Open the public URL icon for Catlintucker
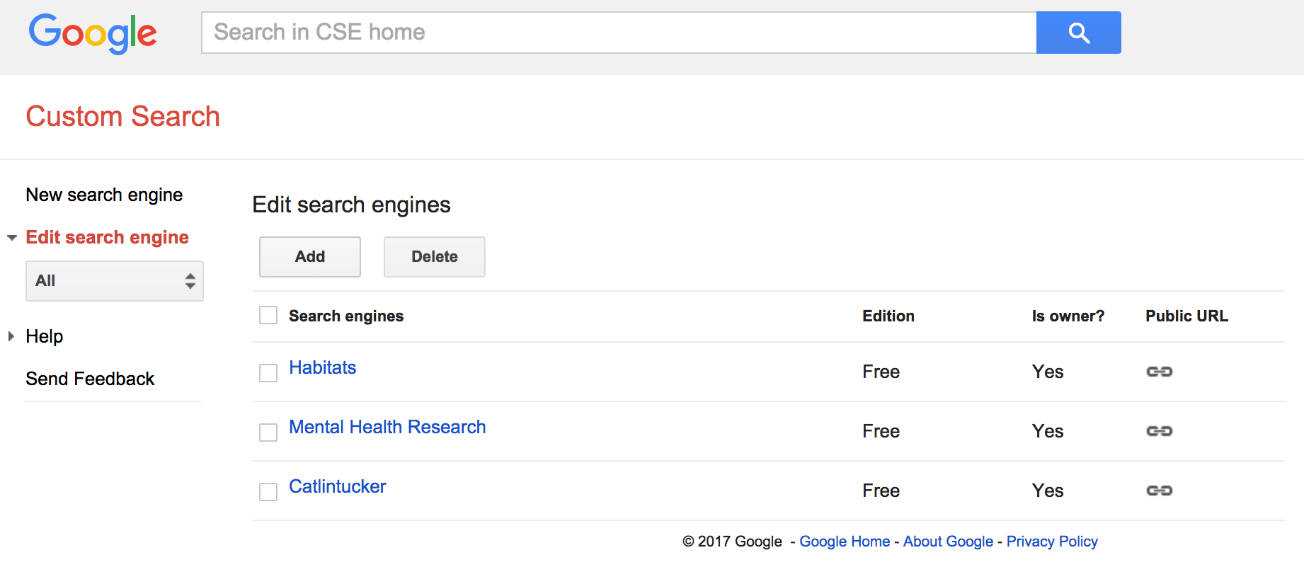1304x572 pixels. tap(1160, 490)
